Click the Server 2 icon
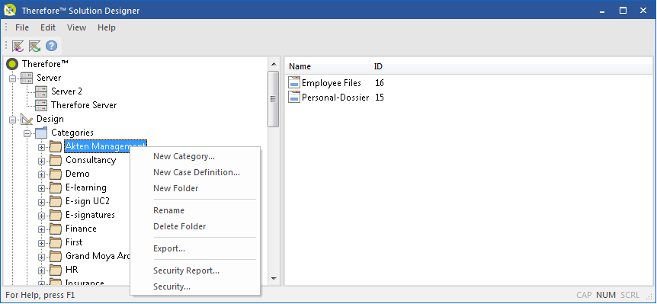This screenshot has width=657, height=304. pyautogui.click(x=41, y=91)
